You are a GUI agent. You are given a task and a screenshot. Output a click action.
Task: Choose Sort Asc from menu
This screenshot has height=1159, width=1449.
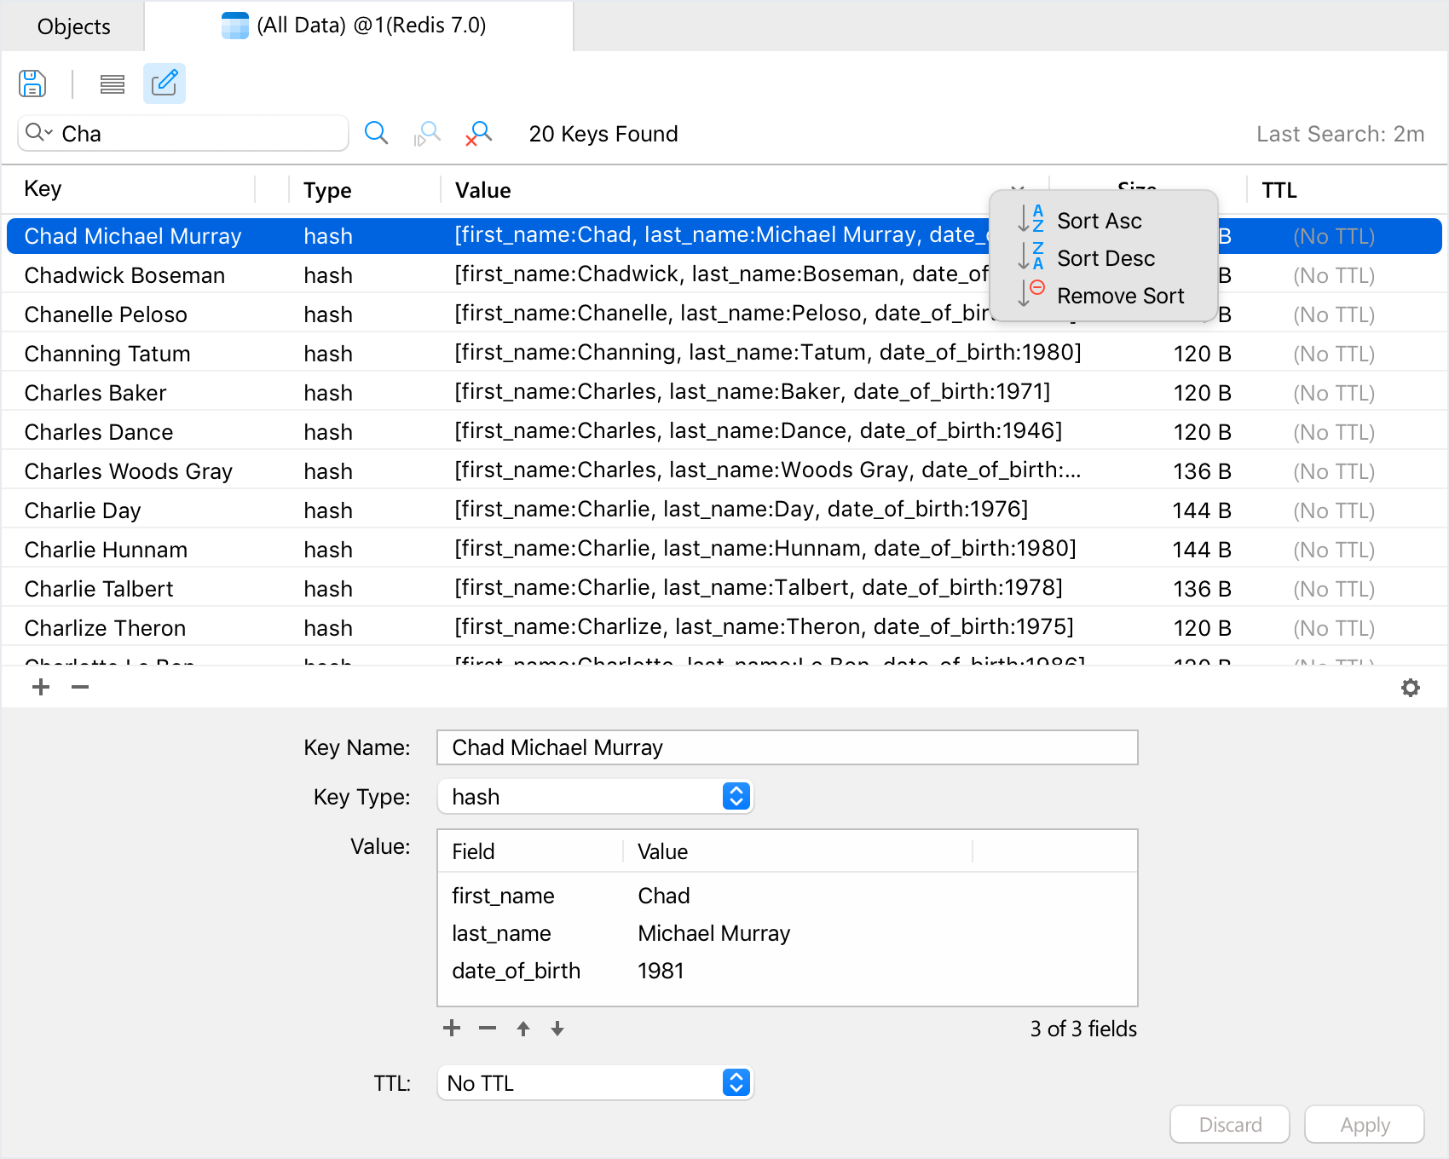coord(1103,221)
